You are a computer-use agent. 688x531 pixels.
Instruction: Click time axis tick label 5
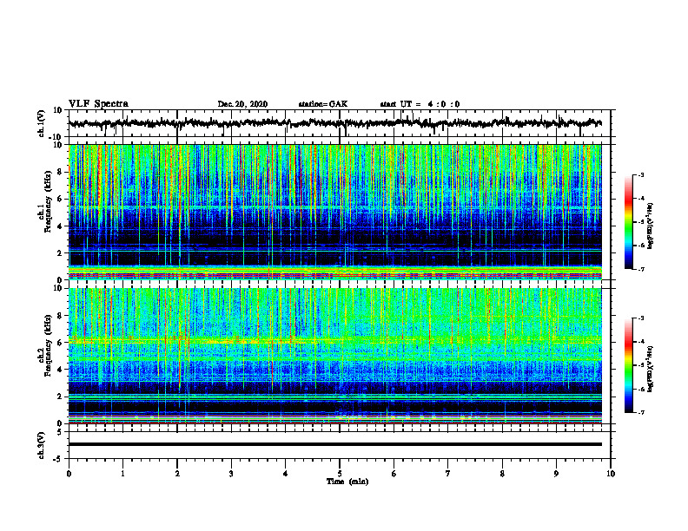click(340, 474)
